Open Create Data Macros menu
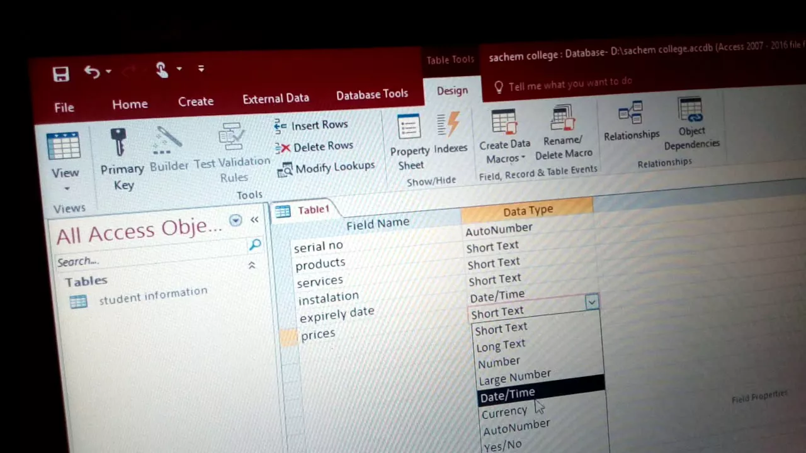Viewport: 806px width, 453px height. coord(505,138)
